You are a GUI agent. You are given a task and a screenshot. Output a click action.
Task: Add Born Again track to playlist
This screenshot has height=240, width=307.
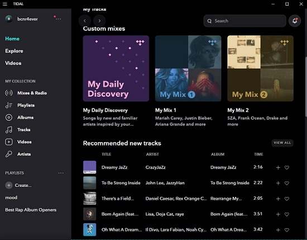[x=278, y=214]
